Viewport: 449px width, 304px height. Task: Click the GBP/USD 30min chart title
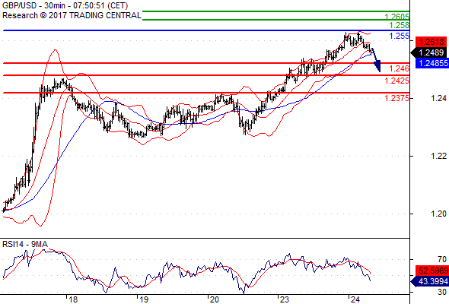click(65, 5)
